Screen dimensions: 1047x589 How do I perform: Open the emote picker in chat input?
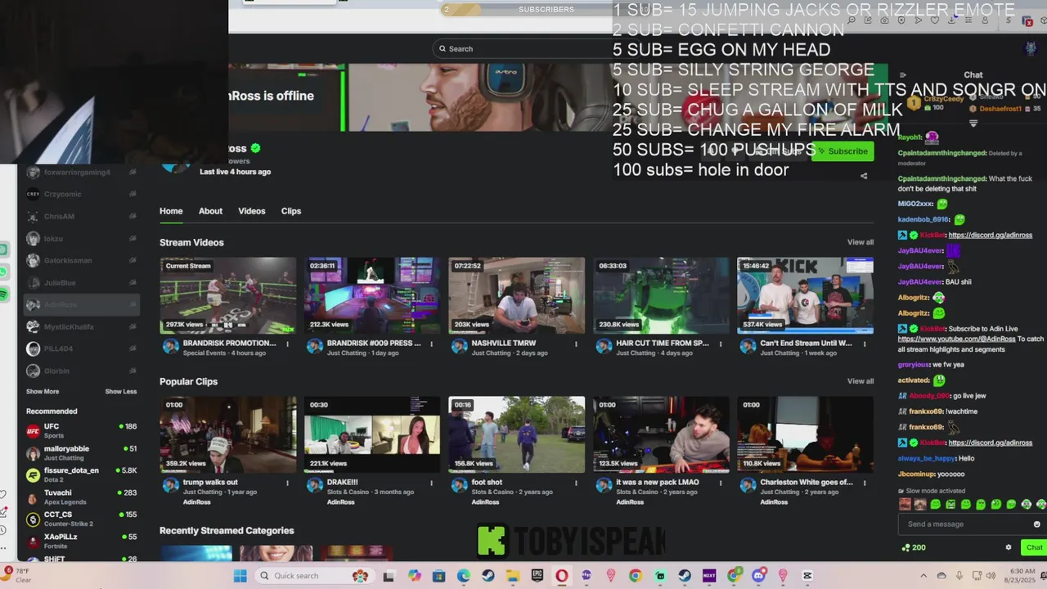tap(1037, 524)
